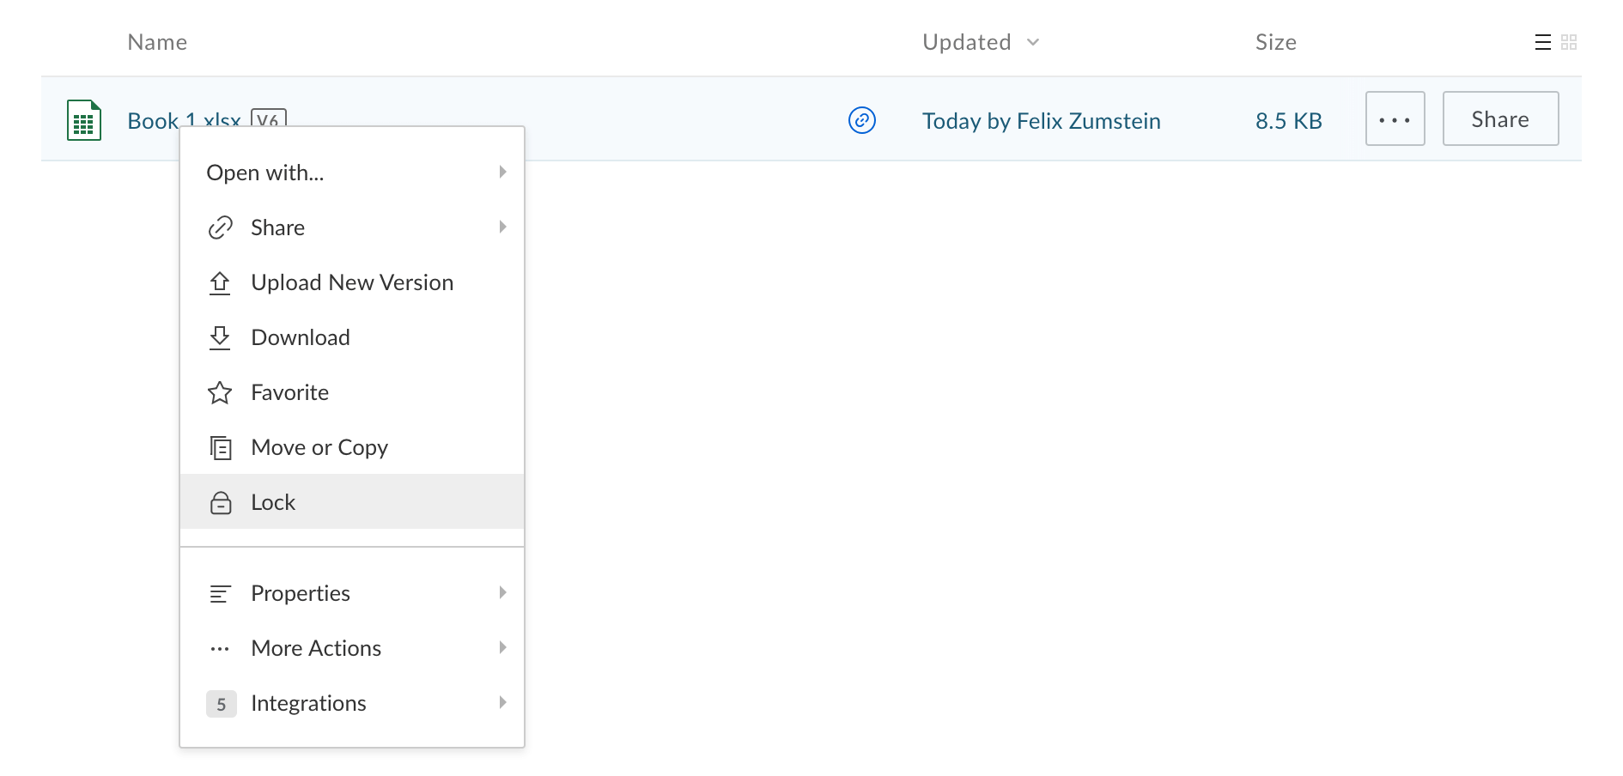
Task: Sort files by the Name column header
Action: pyautogui.click(x=157, y=42)
